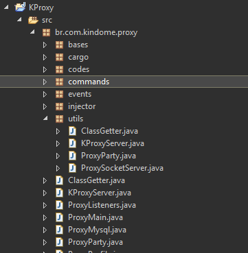
Task: Collapse the br.com.kindome.proxy package node
Action: [32, 32]
